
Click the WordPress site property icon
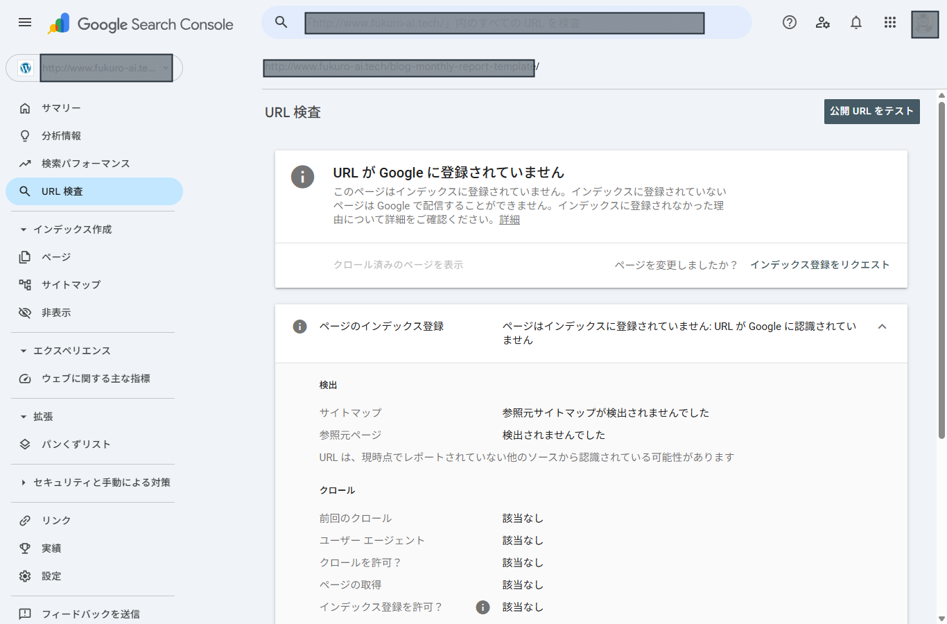point(26,68)
